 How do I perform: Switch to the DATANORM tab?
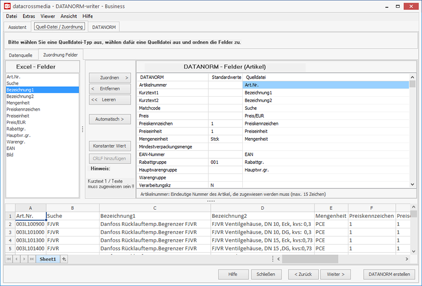[104, 27]
